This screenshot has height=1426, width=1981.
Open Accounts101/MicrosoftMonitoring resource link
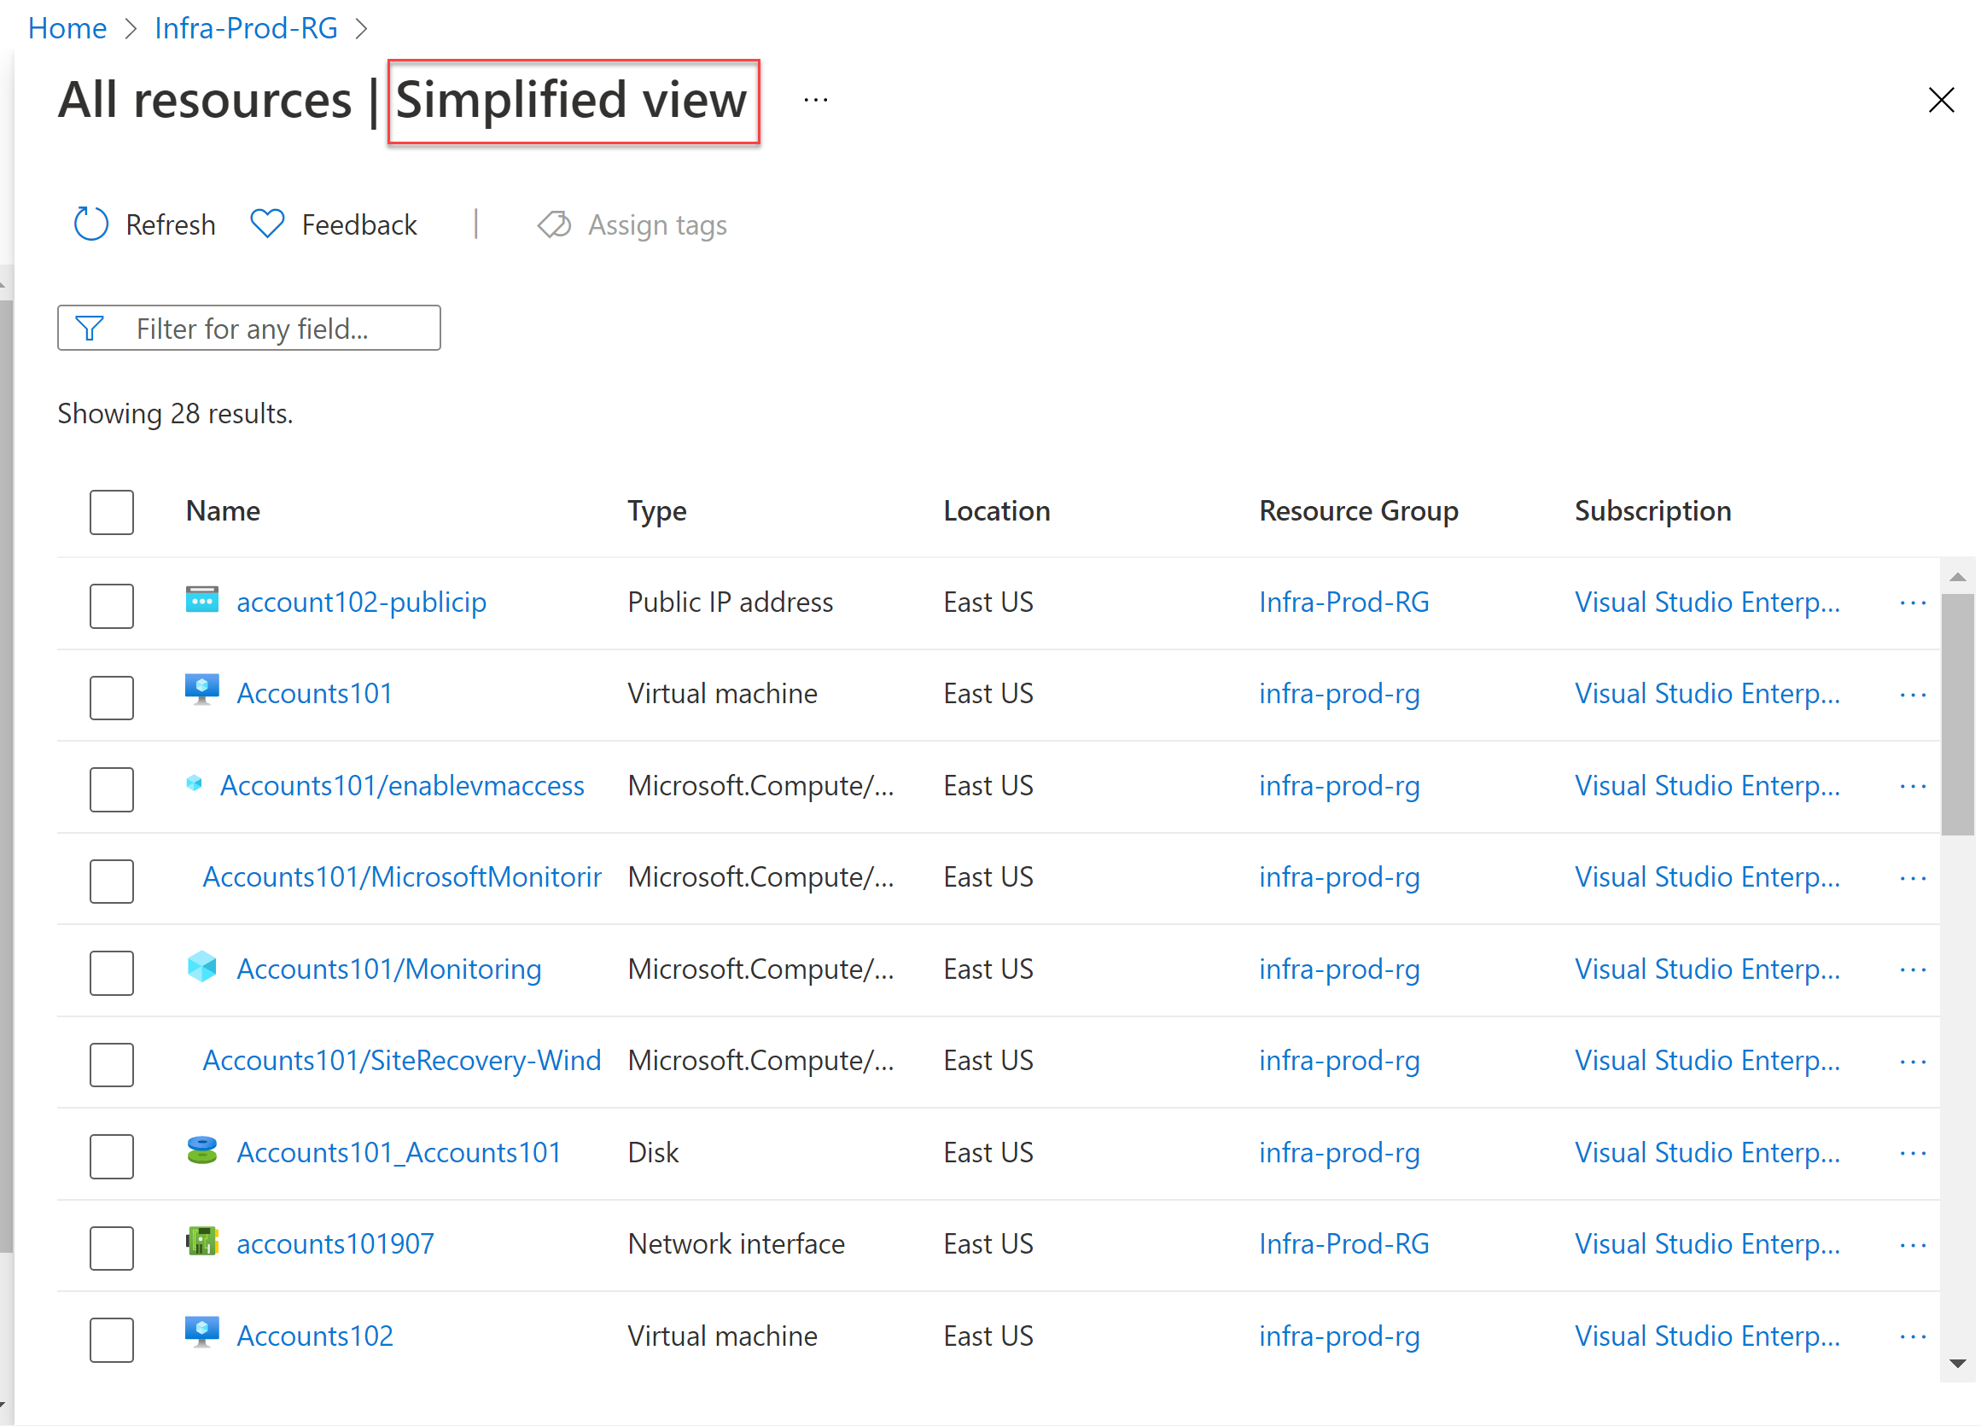(402, 876)
